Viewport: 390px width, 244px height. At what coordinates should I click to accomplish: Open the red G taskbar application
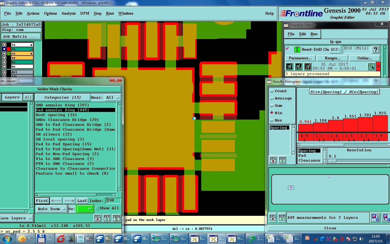point(64,239)
